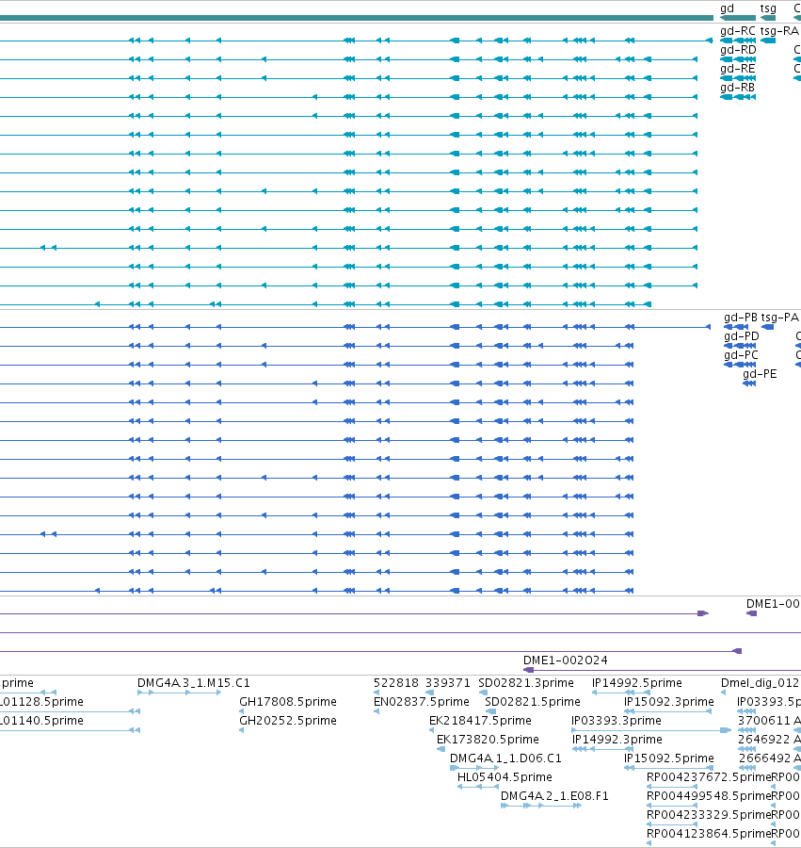This screenshot has width=801, height=848.
Task: Click the DME1-002024 feature label
Action: point(566,660)
